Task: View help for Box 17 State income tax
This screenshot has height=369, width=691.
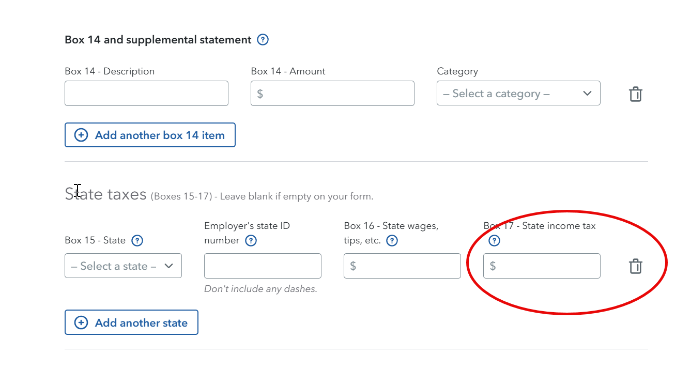Action: 494,240
